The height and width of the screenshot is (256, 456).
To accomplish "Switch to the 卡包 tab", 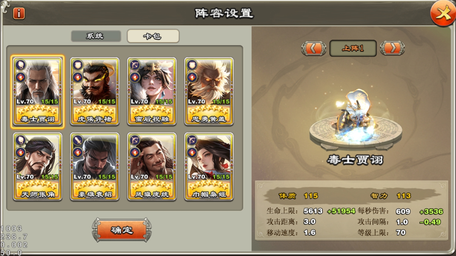I will point(153,36).
